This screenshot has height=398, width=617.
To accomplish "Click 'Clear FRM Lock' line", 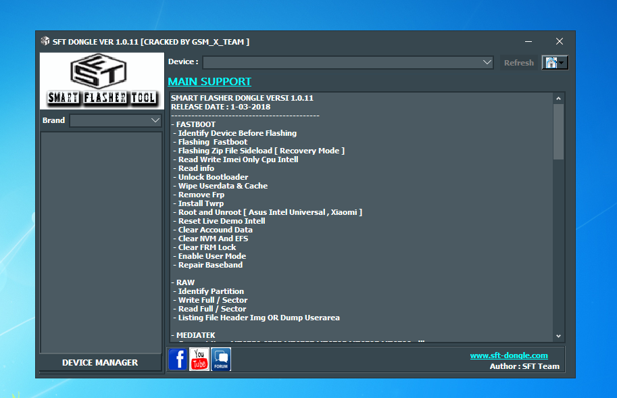I will [204, 247].
